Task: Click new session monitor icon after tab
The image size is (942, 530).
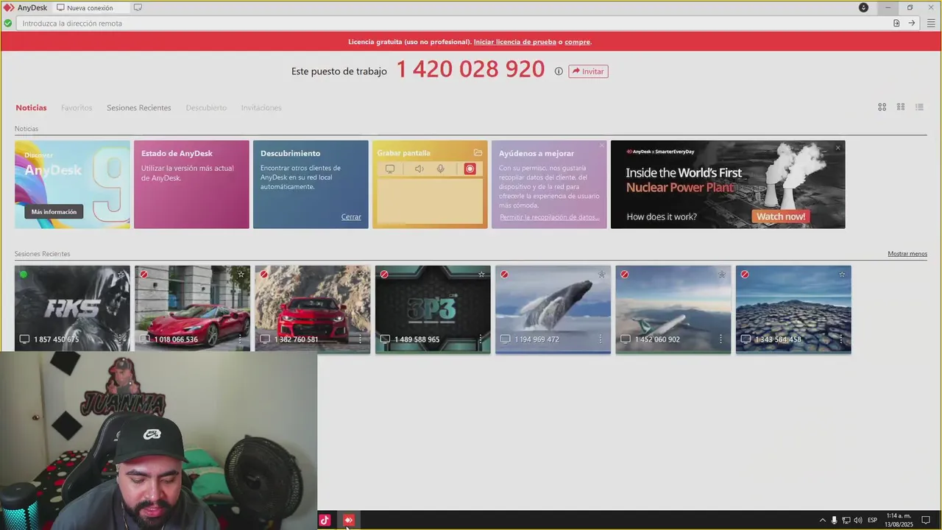Action: 138,7
